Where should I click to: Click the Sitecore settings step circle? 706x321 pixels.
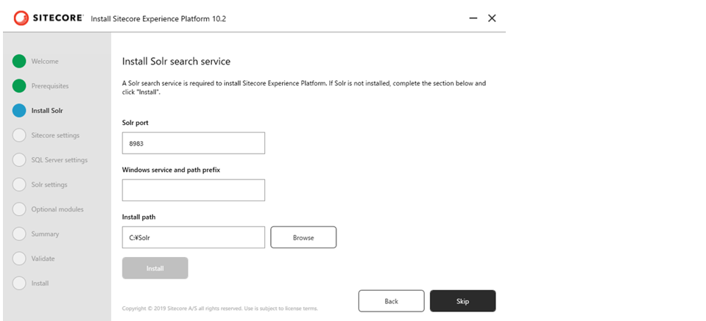19,135
